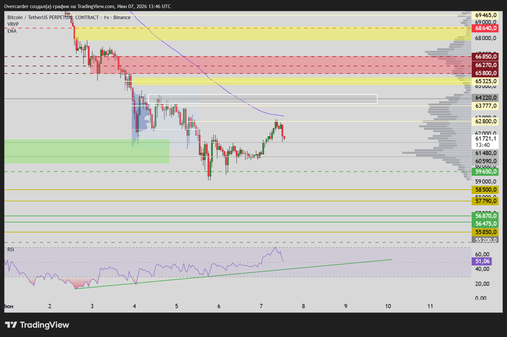This screenshot has width=507, height=337.
Task: Click the 63 777,0 price label
Action: 485,106
